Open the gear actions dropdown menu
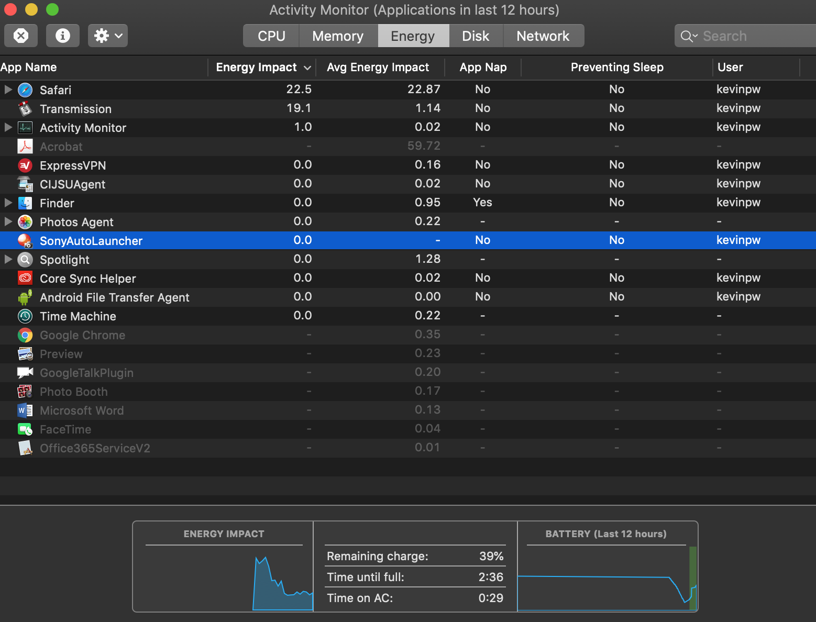This screenshot has width=816, height=622. 108,36
